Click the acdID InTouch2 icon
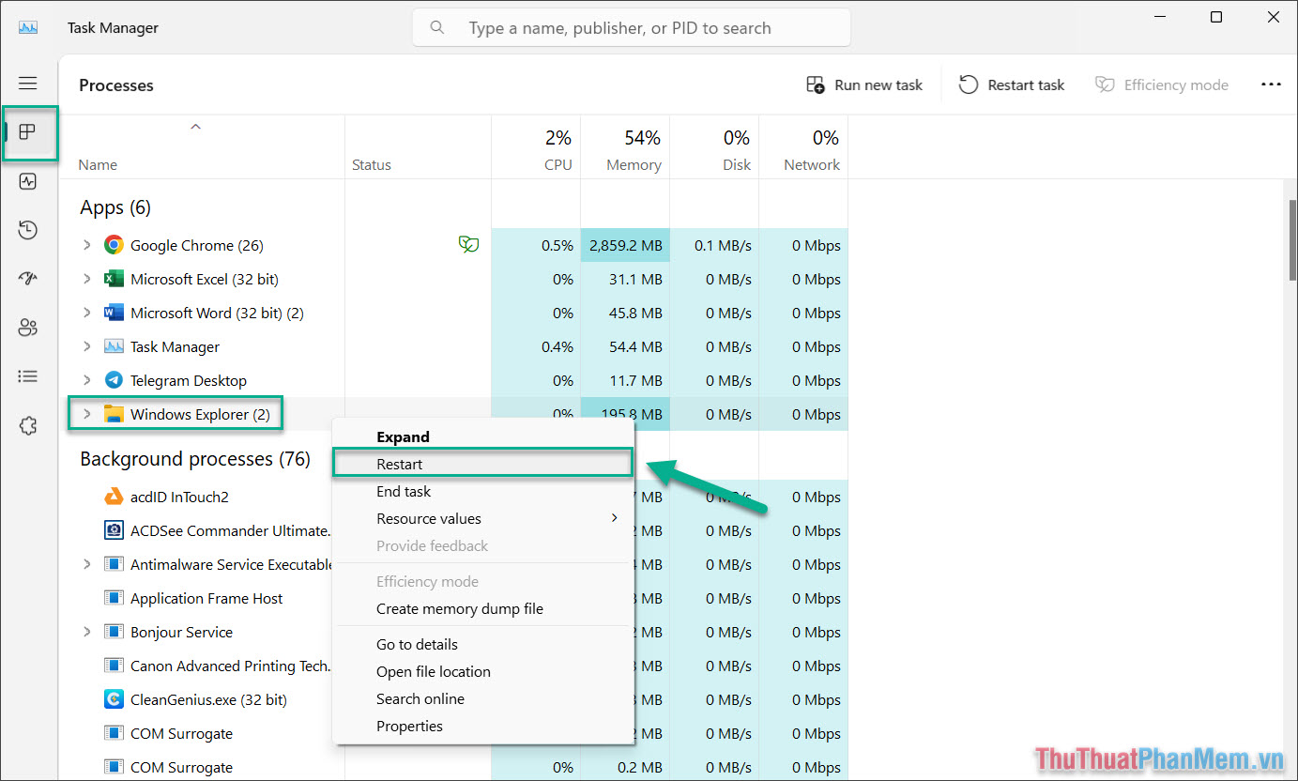The image size is (1298, 781). 114,497
